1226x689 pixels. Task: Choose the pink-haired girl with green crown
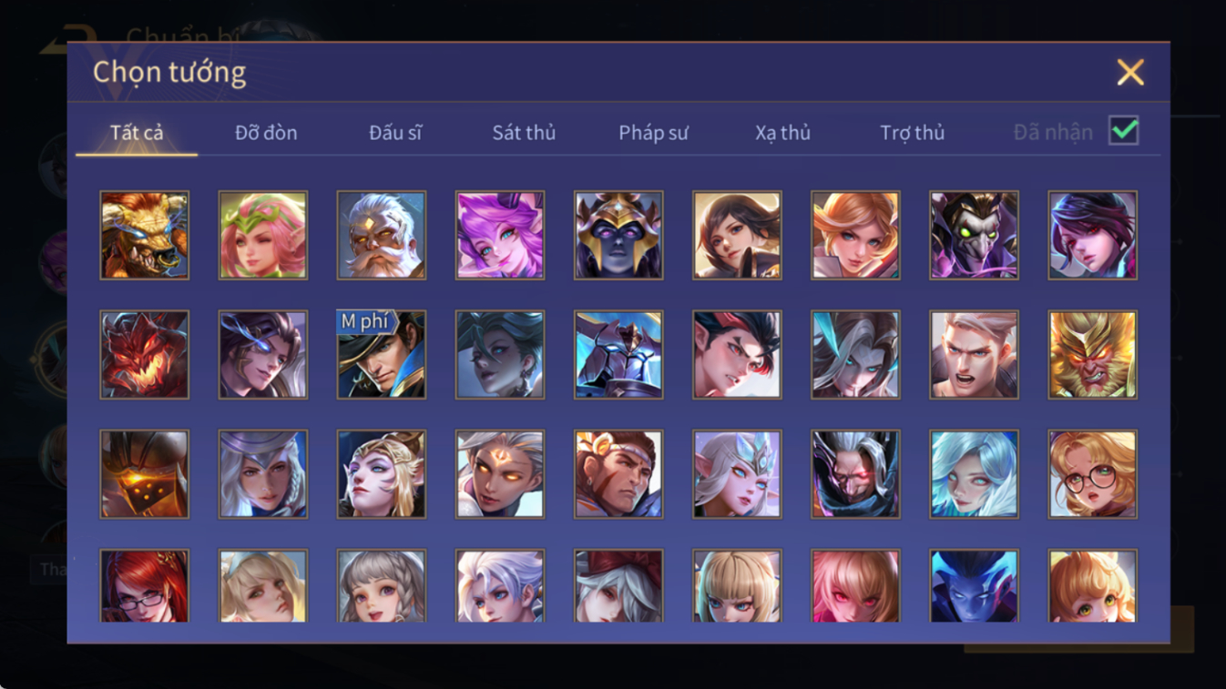(x=263, y=235)
